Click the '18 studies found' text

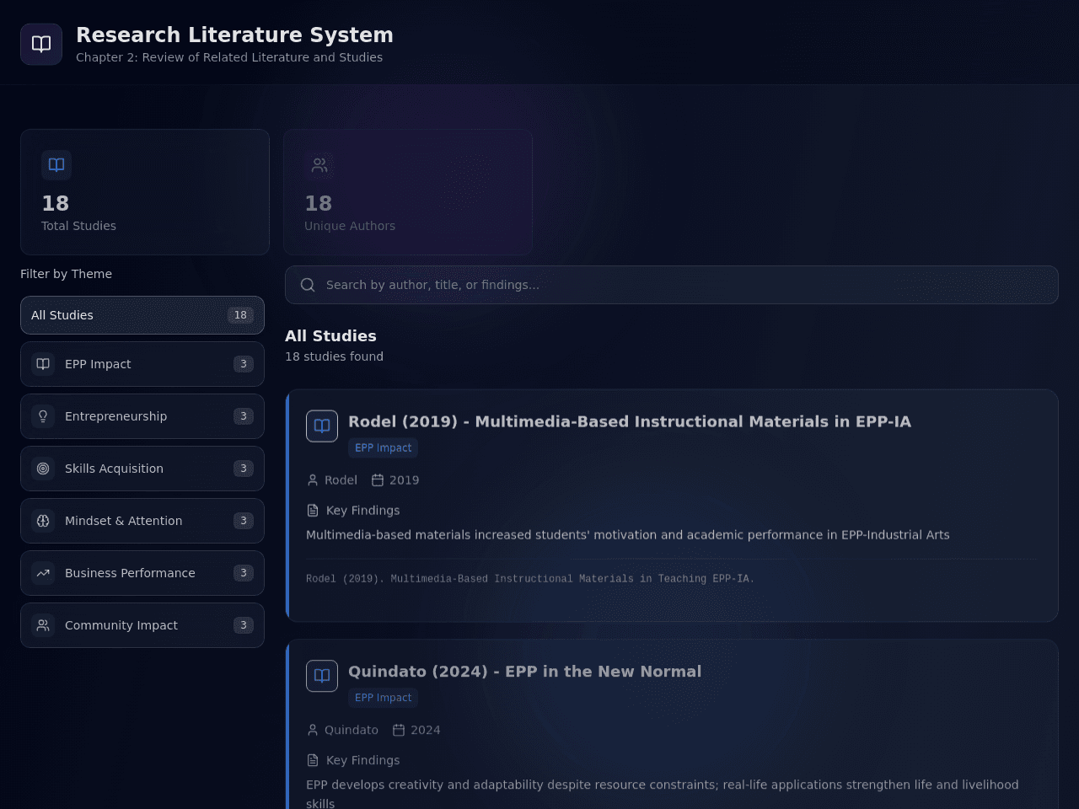pyautogui.click(x=334, y=356)
